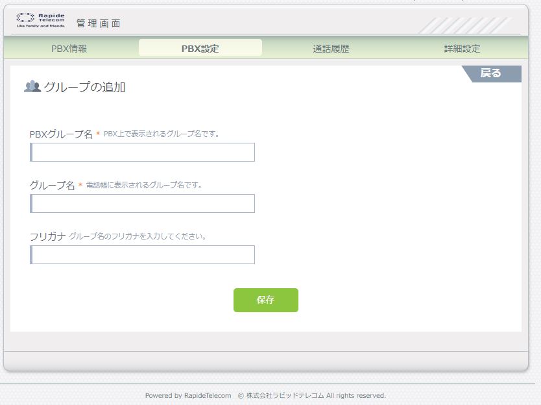Click the 戻る back button
This screenshot has width=541, height=405.
click(x=491, y=73)
